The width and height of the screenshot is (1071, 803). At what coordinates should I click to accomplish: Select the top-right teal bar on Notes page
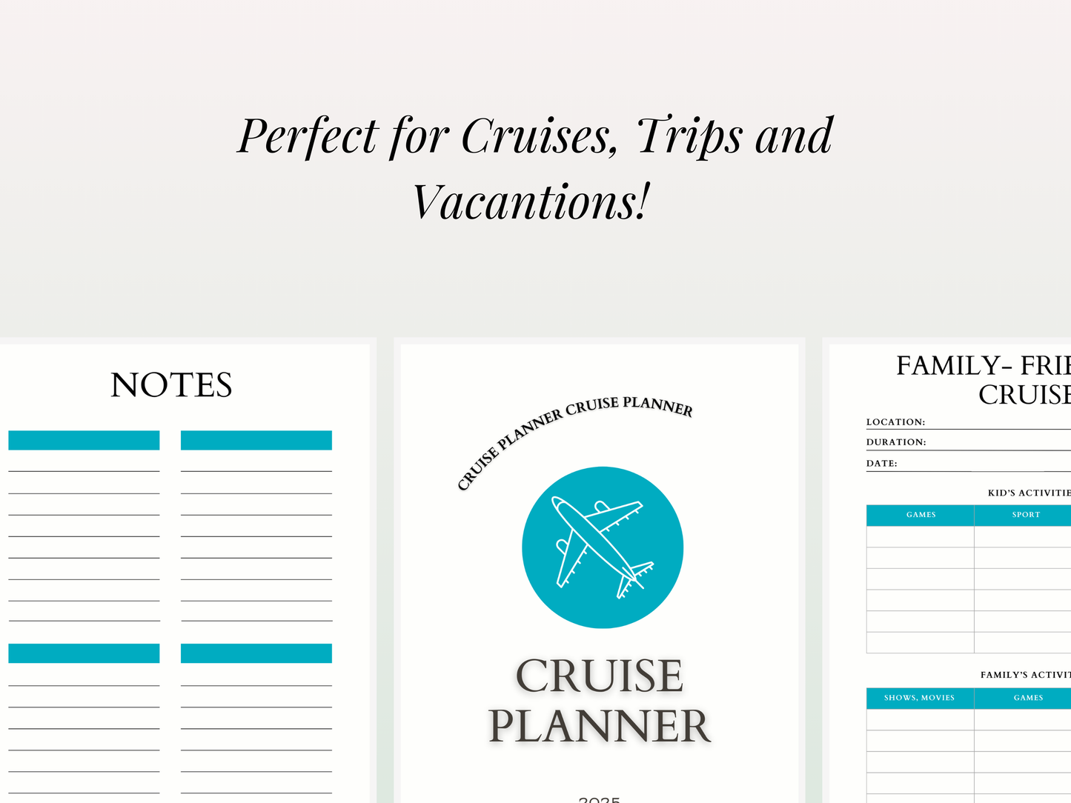(x=256, y=440)
